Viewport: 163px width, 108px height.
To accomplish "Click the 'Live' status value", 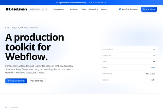I will (154, 68).
